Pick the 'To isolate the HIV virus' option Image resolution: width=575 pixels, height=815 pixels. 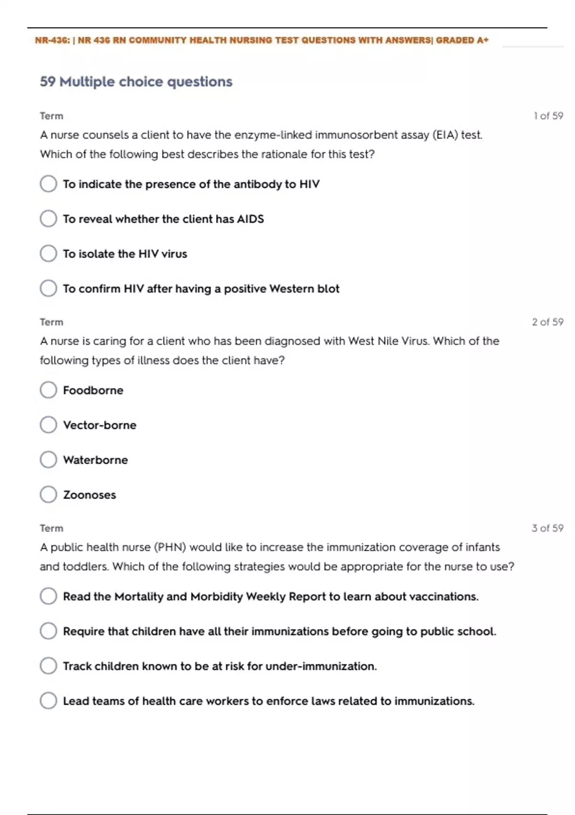pos(48,254)
